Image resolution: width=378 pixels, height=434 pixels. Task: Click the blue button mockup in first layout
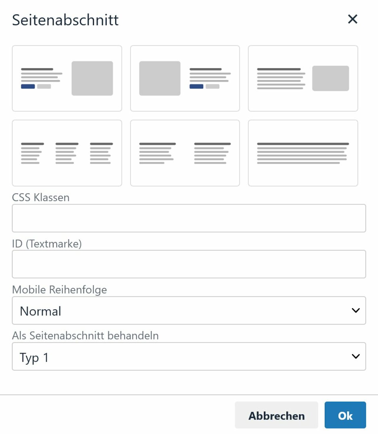click(28, 86)
